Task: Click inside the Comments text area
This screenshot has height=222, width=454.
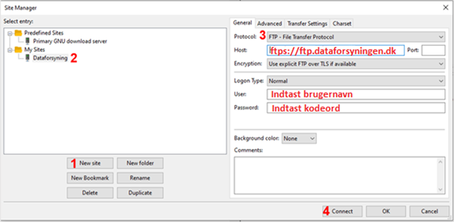Action: coord(336,175)
